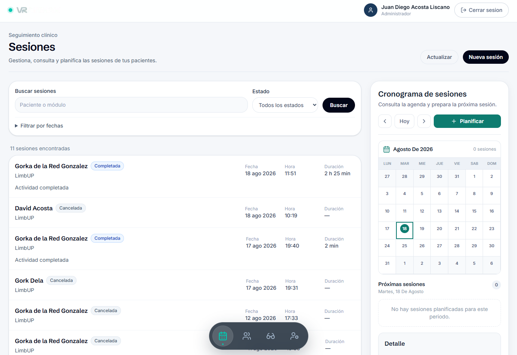Click the Buscar button

tap(339, 105)
